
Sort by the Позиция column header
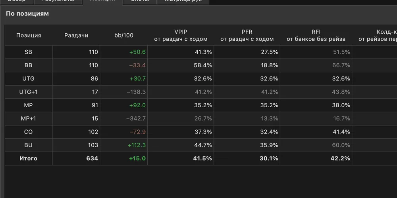29,35
